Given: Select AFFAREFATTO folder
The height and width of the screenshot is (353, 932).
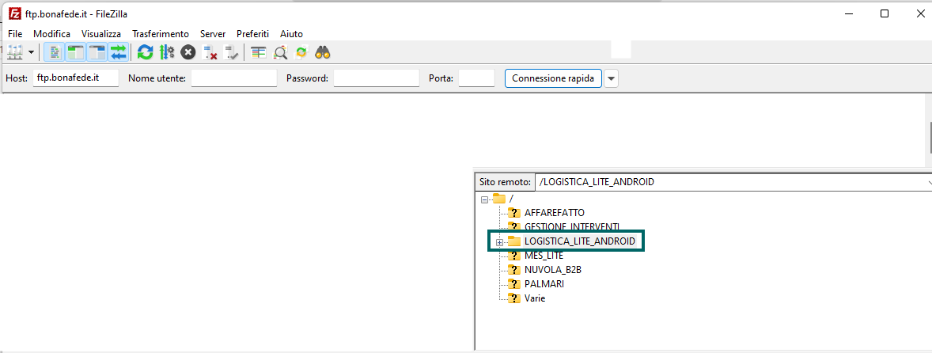Looking at the screenshot, I should point(555,212).
